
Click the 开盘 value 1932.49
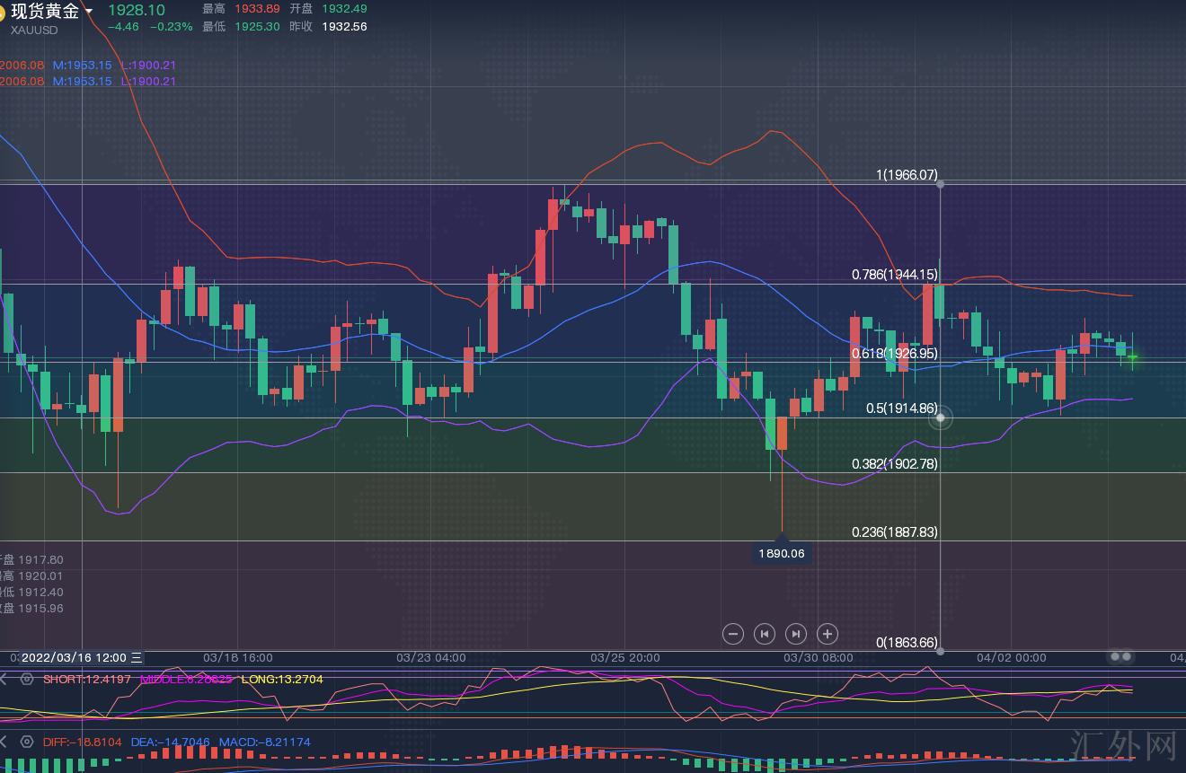[x=345, y=8]
